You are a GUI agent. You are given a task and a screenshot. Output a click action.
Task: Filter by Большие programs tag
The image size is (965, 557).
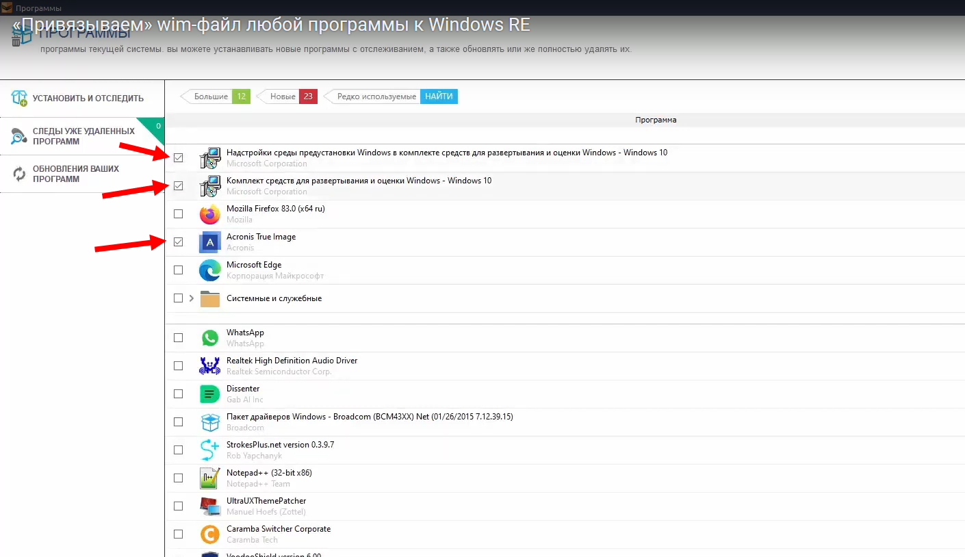[215, 96]
